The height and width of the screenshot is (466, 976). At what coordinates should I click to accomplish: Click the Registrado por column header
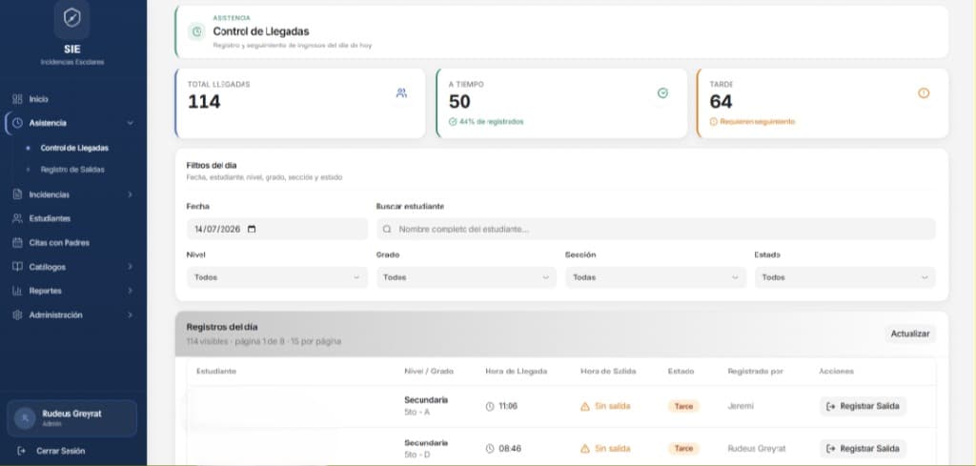click(755, 371)
